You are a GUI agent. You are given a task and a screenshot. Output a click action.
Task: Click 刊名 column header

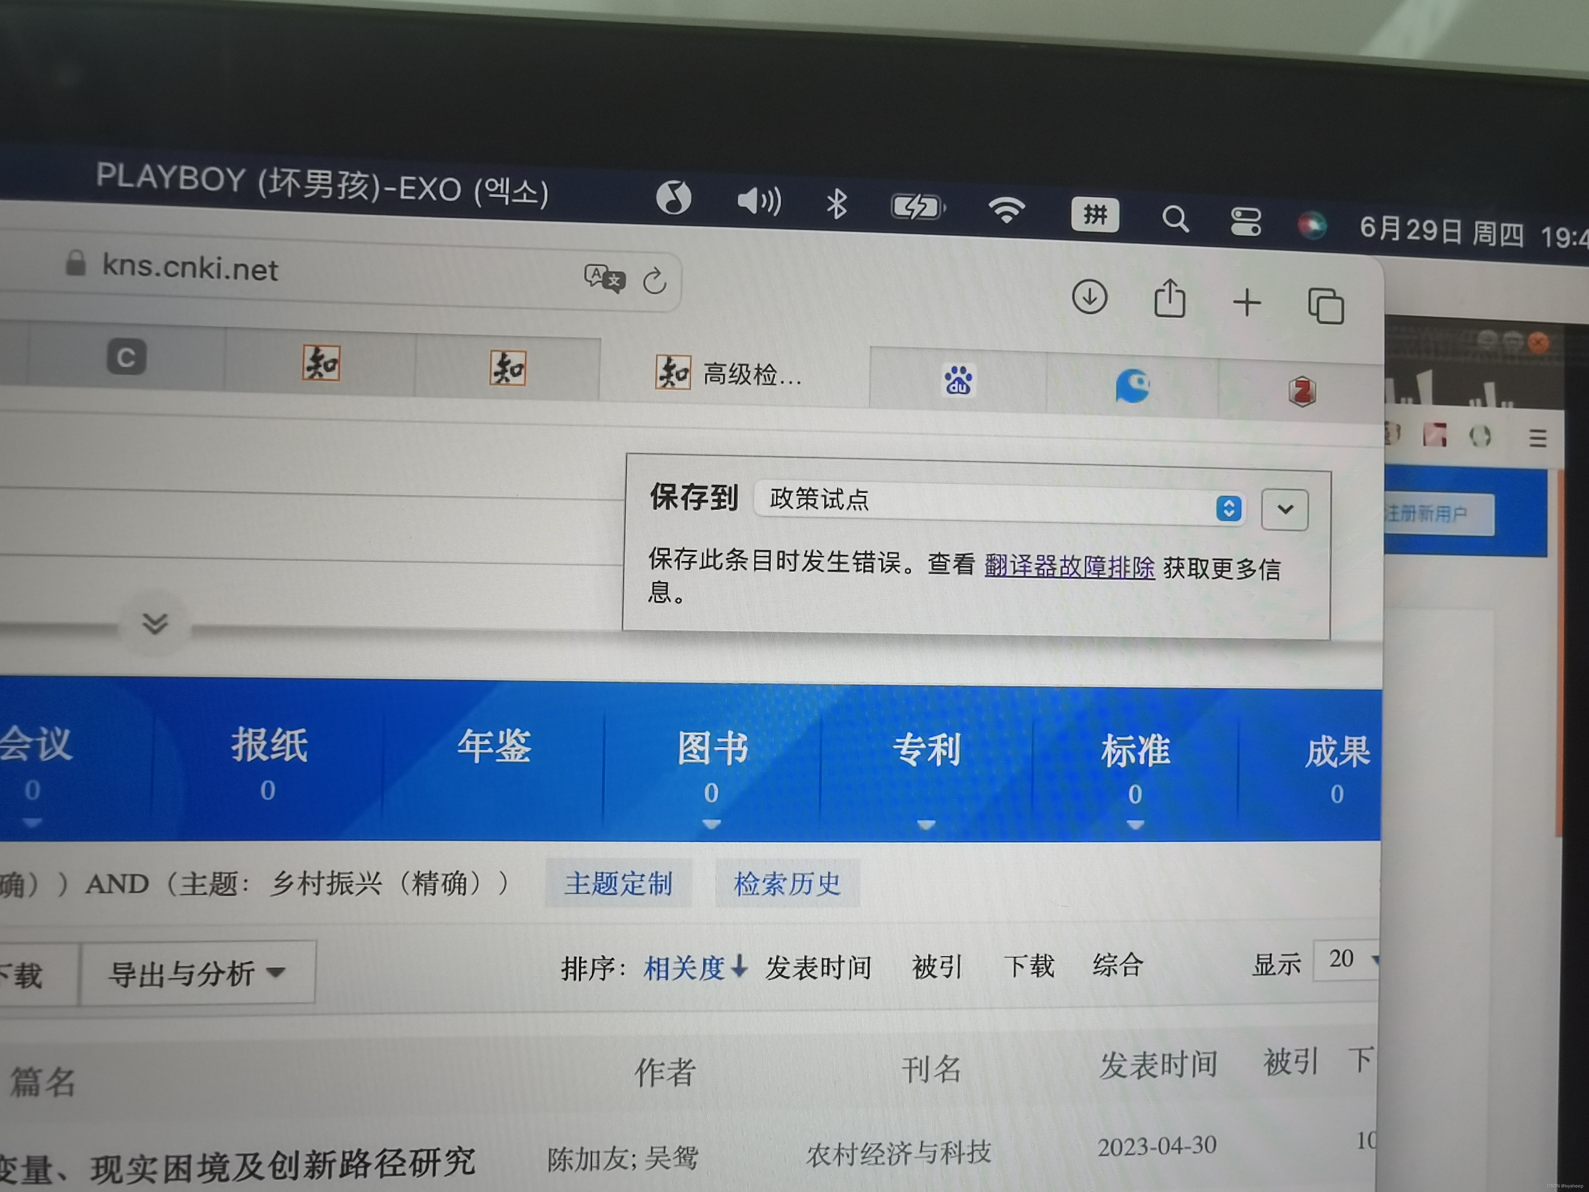932,1069
